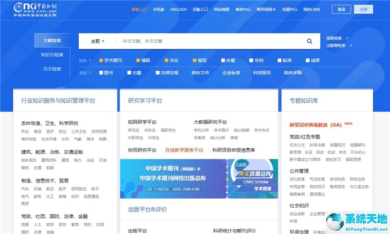
Task: Open 在线教学服务平台 link
Action: tap(184, 150)
